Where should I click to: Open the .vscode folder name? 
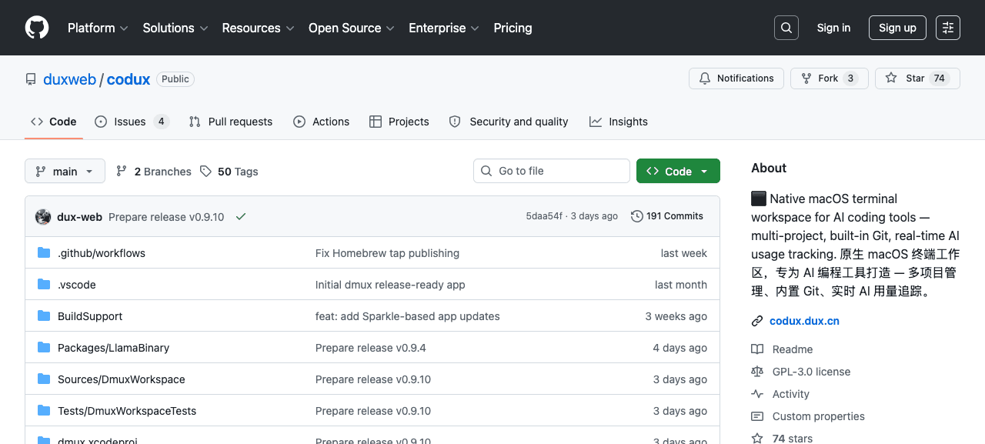click(77, 285)
